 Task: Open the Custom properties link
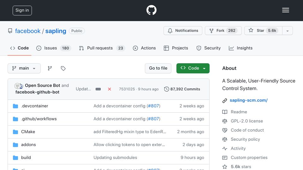click(249, 157)
